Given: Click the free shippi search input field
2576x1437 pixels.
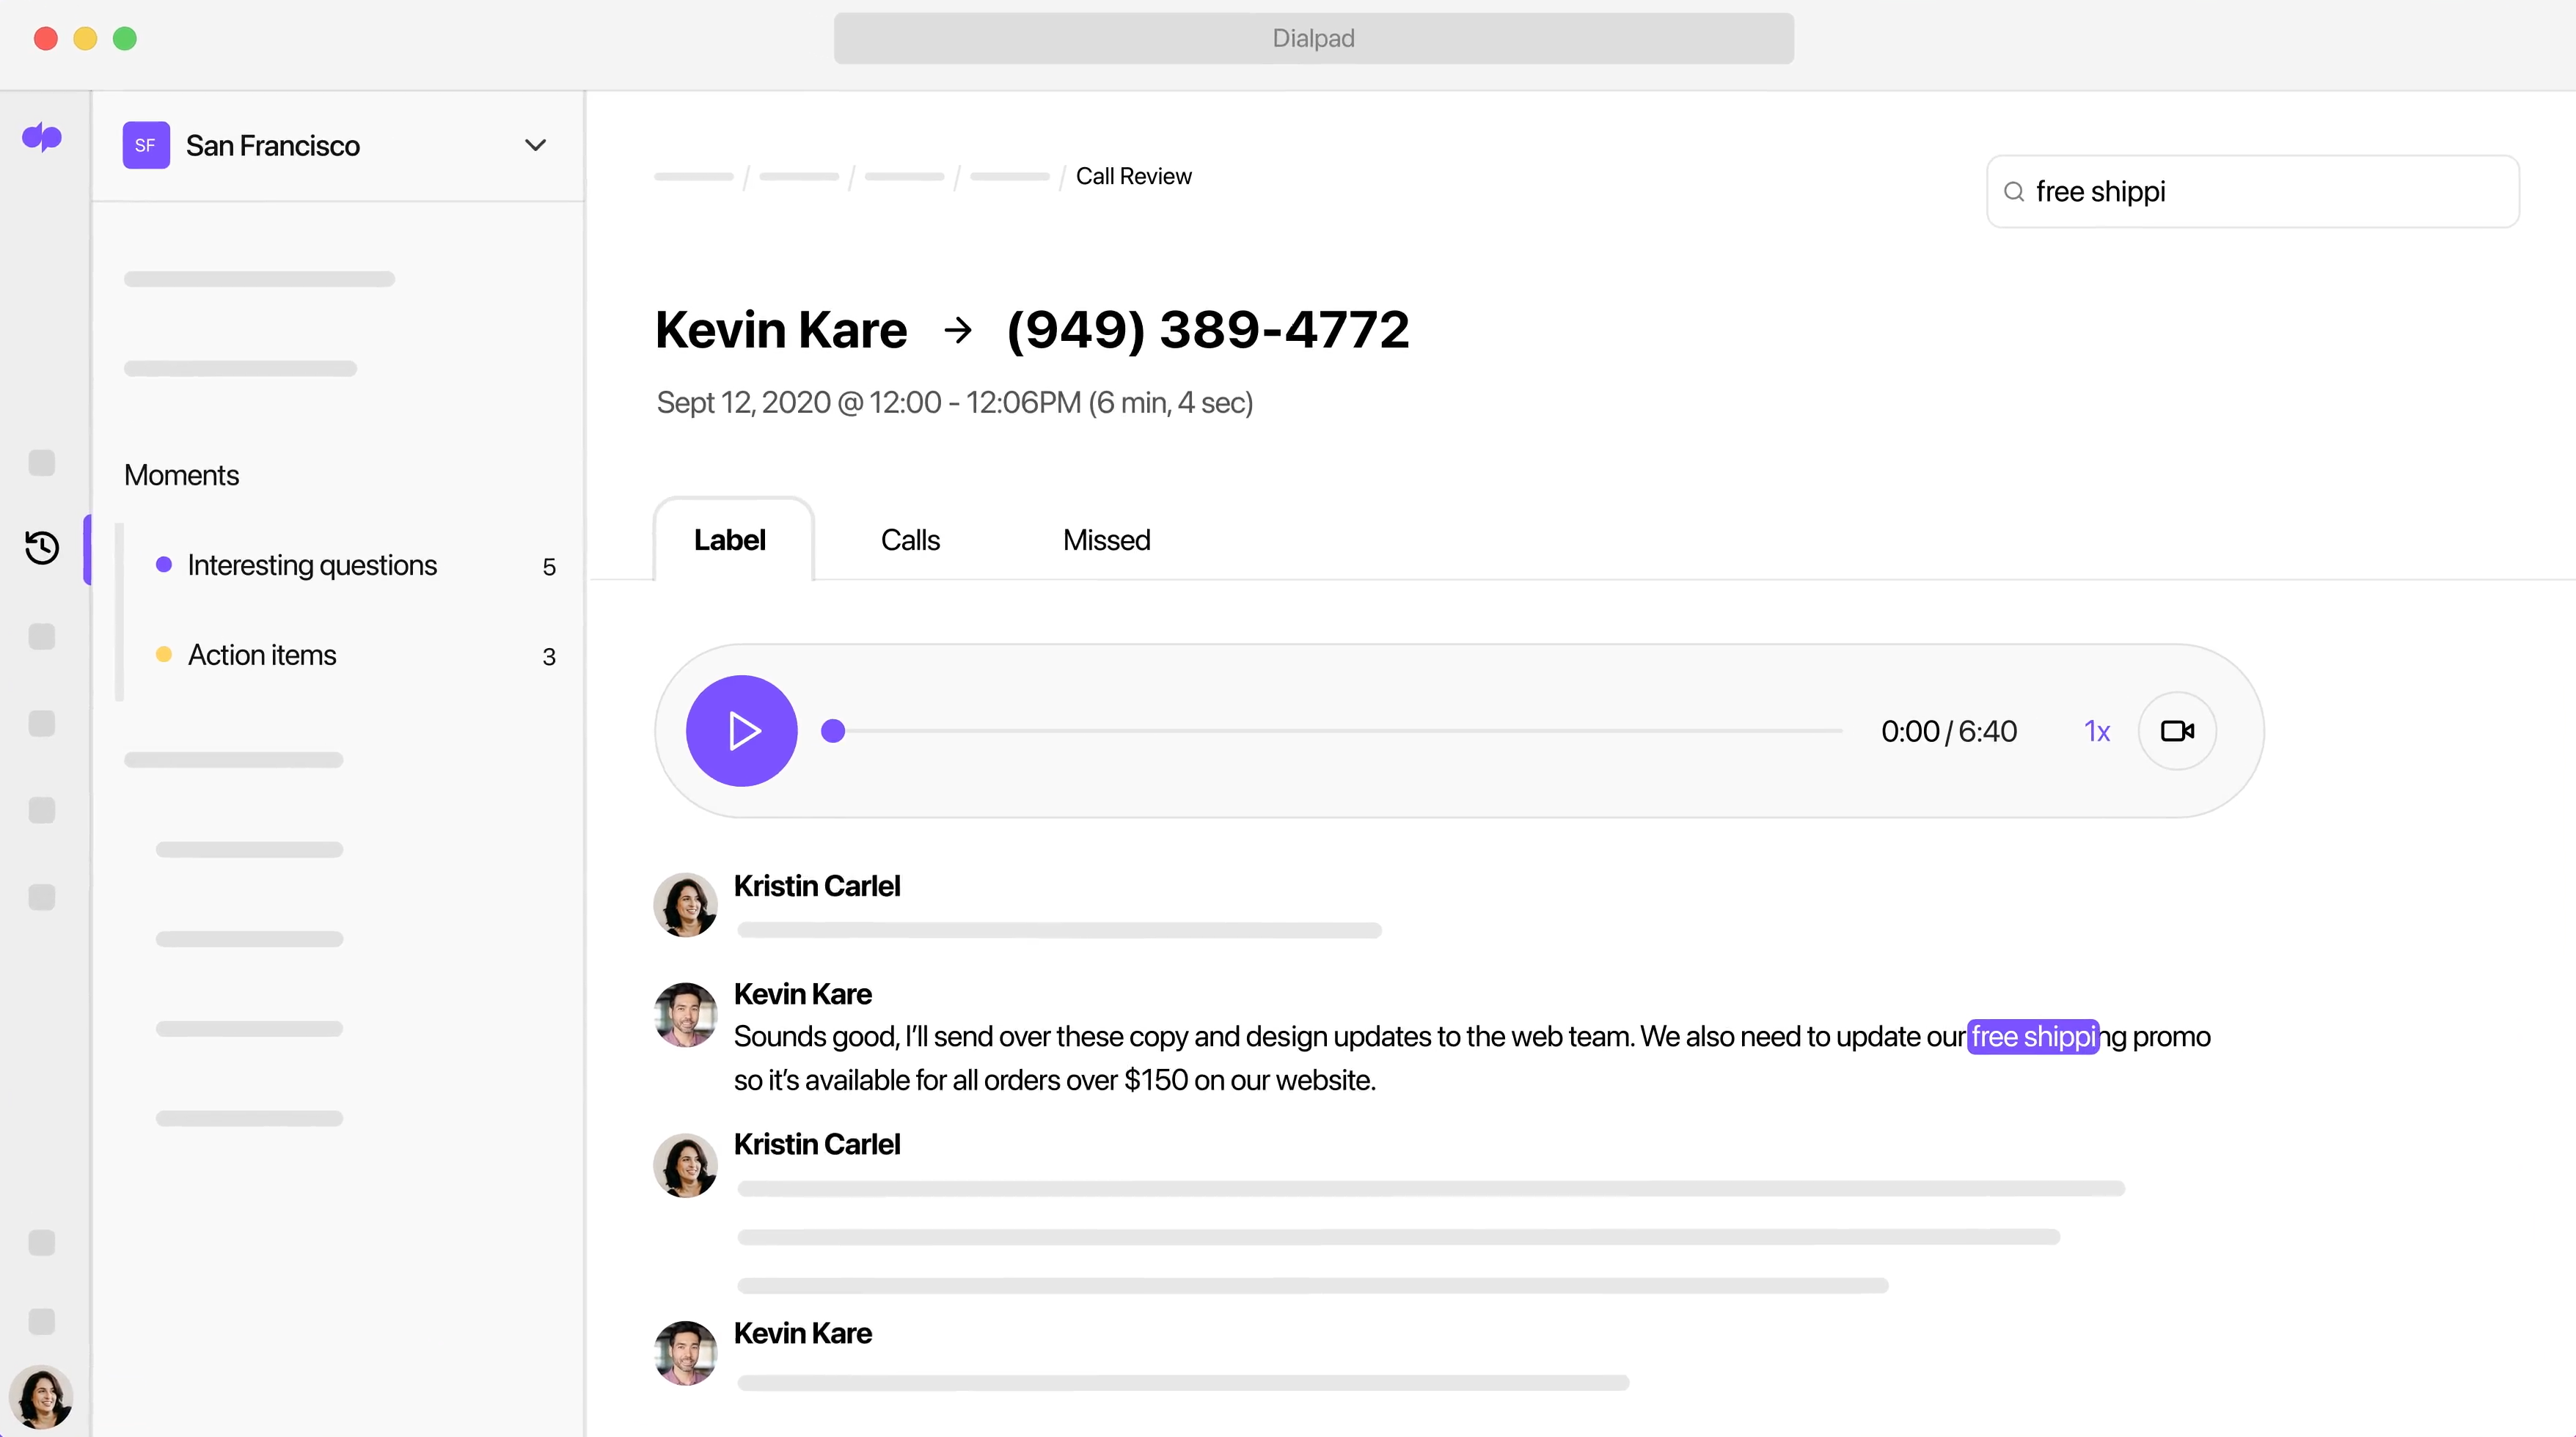Looking at the screenshot, I should [x=2254, y=191].
